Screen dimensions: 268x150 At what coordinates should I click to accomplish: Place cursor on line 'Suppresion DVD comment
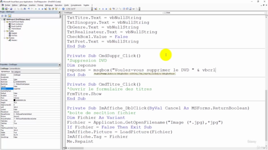point(87,60)
